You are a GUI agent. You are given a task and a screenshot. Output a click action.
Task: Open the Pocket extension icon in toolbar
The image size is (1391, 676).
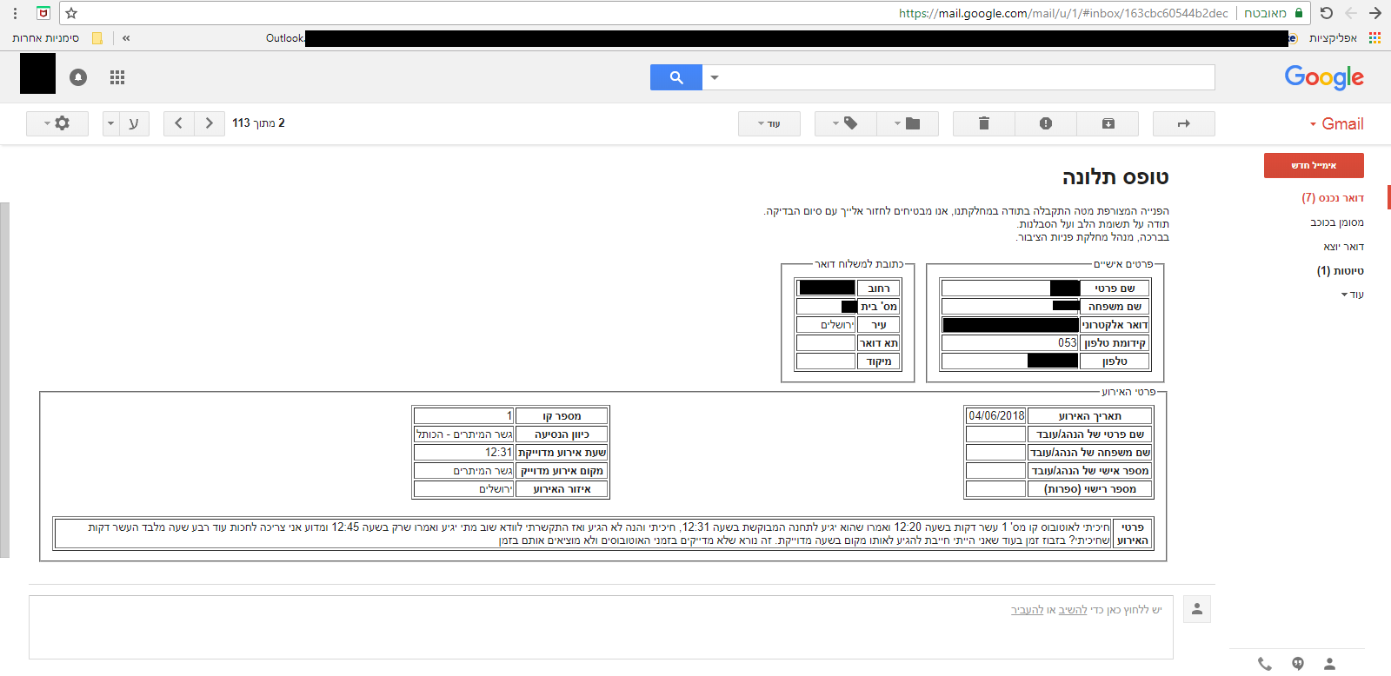click(x=43, y=13)
